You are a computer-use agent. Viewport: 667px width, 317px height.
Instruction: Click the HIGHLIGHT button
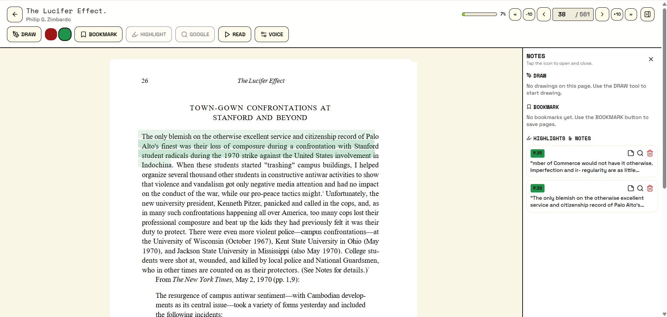point(149,34)
